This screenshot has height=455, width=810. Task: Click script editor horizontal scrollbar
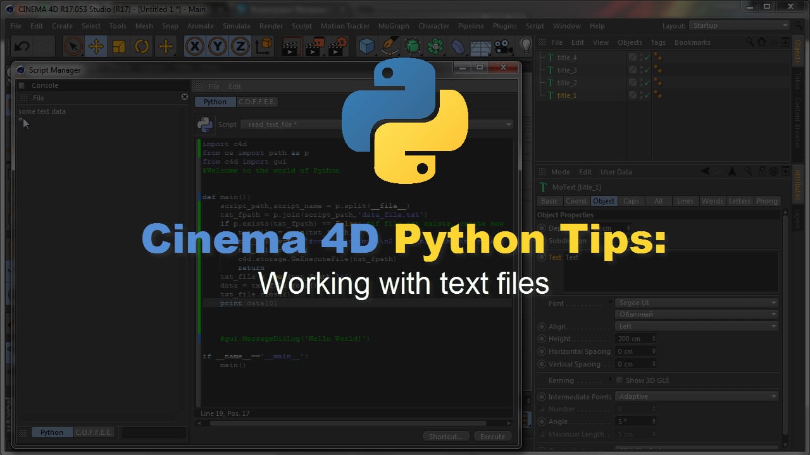click(348, 423)
